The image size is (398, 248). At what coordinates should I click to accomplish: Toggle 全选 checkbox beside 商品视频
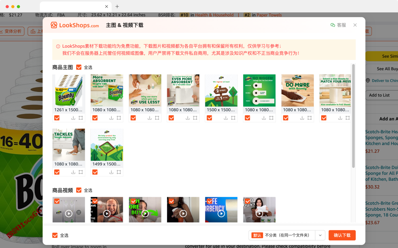pyautogui.click(x=79, y=190)
